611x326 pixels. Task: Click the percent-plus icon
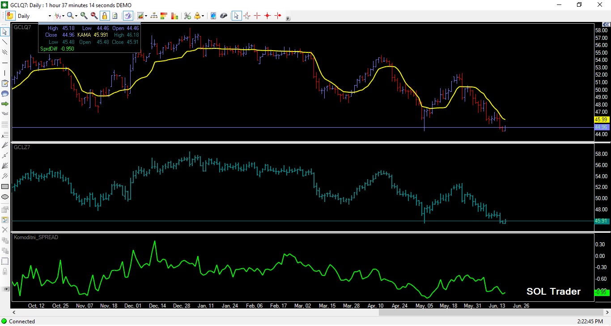187,16
